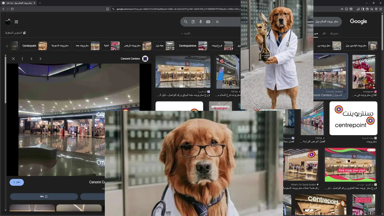Screen dimensions: 384x216
Task: Open the site info icon before the URL
Action: 113,9
